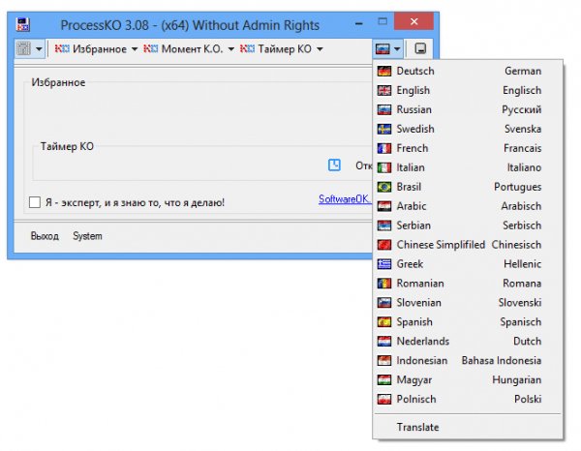The height and width of the screenshot is (451, 581).
Task: Click the Italian flag icon
Action: coord(384,167)
